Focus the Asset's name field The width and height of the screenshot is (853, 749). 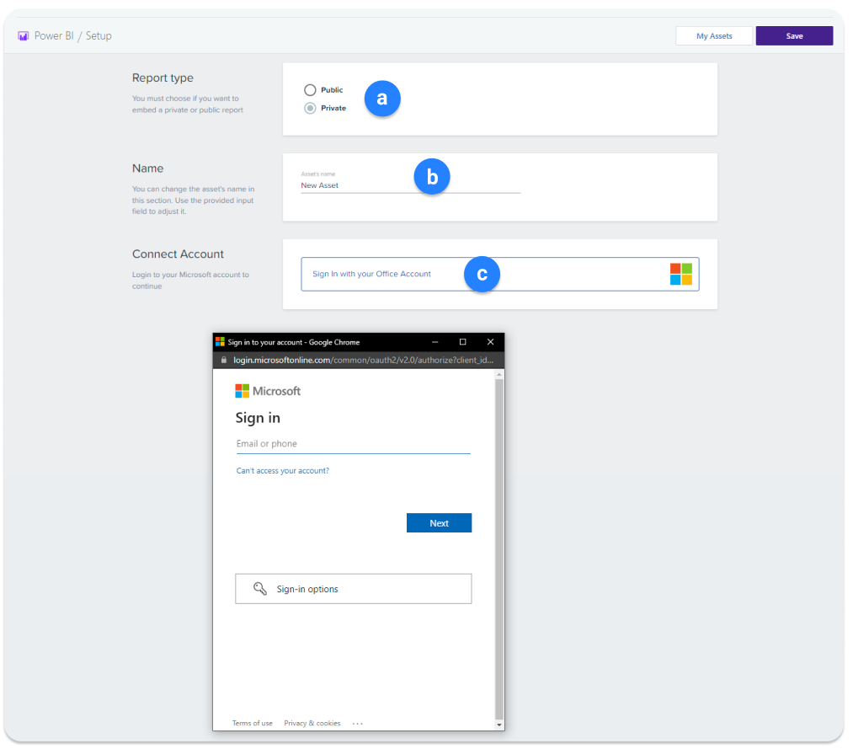pyautogui.click(x=411, y=185)
